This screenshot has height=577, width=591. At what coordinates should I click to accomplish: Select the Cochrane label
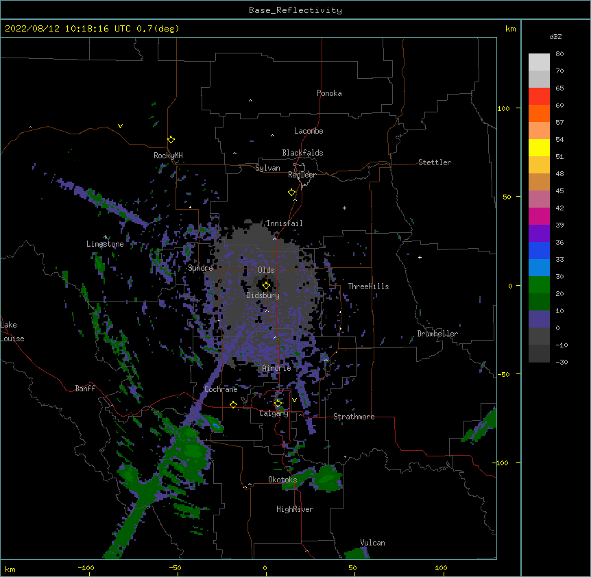(x=221, y=389)
